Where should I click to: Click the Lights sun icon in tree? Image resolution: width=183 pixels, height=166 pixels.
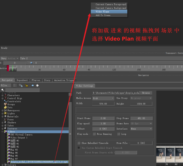pyautogui.click(x=5, y=113)
